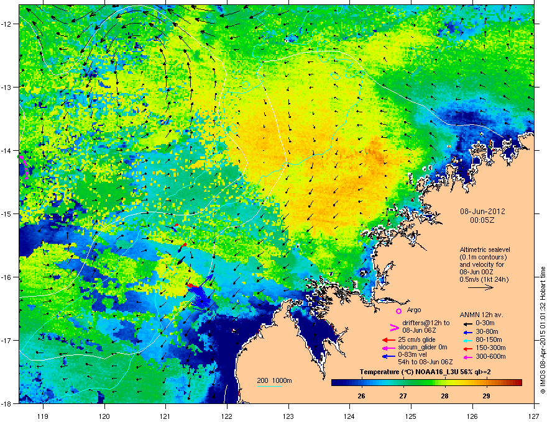The width and height of the screenshot is (547, 422).
Task: Click the colorbar tick label 28
Action: [x=444, y=396]
